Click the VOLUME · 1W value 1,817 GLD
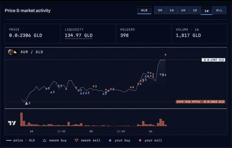 coord(188,35)
